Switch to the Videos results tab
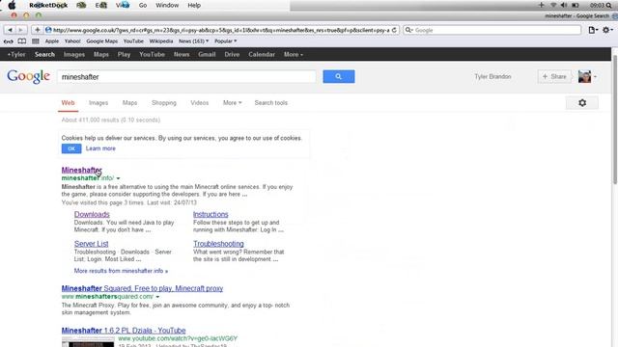 [200, 103]
